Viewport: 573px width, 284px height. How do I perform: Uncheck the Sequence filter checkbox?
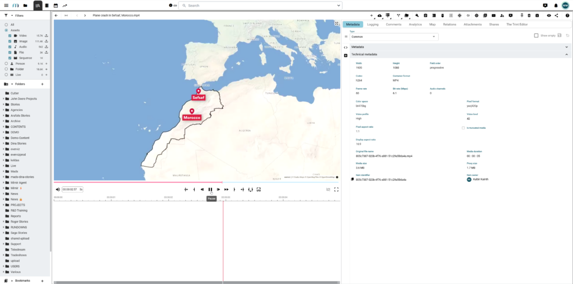(x=10, y=58)
